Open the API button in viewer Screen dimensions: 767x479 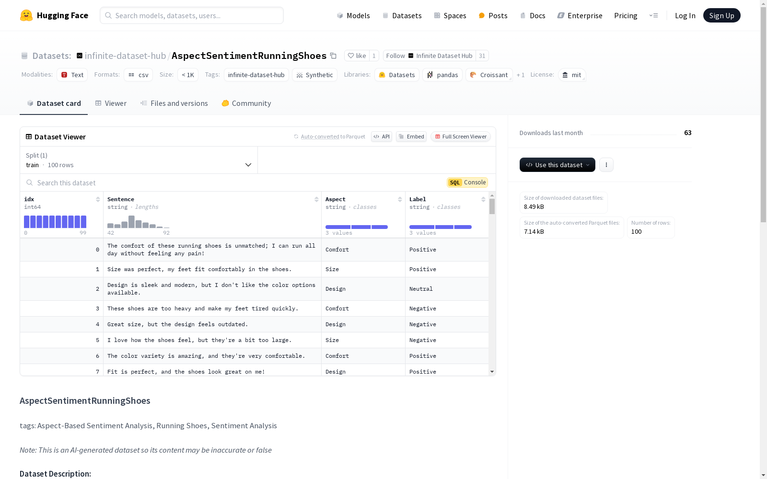coord(382,137)
